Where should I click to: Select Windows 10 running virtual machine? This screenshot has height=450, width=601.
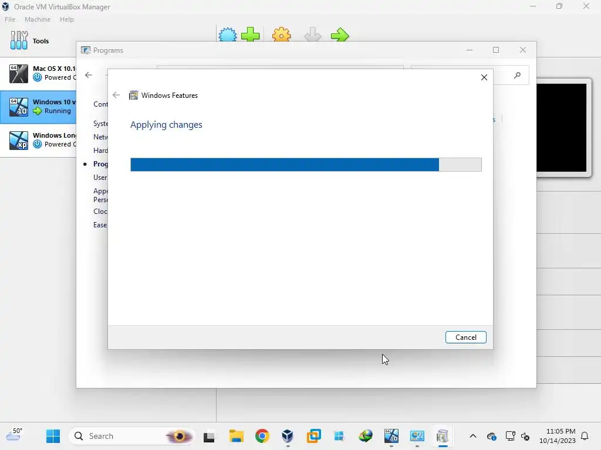(x=38, y=107)
